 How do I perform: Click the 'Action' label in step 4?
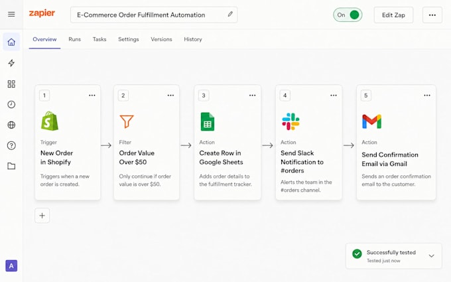(289, 142)
